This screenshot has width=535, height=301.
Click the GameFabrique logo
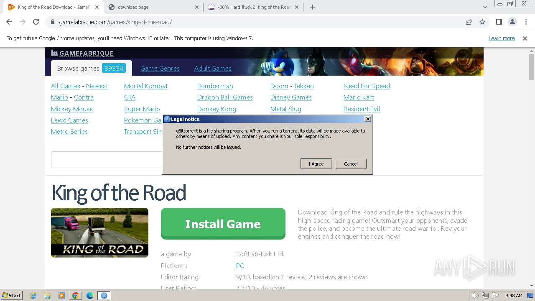[x=82, y=53]
